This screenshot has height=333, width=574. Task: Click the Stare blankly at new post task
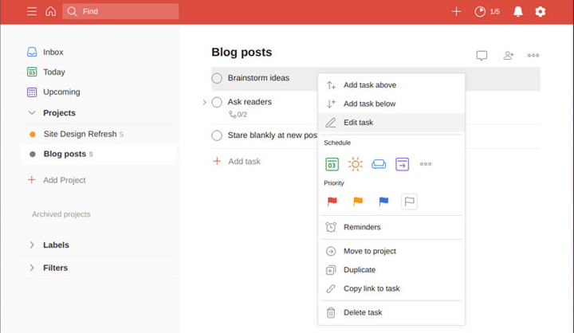(273, 135)
